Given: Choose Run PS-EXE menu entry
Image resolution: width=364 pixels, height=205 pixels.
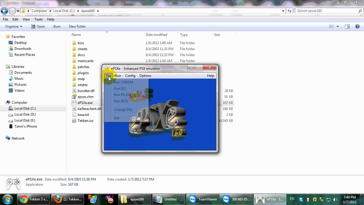Looking at the screenshot, I should coord(123,95).
